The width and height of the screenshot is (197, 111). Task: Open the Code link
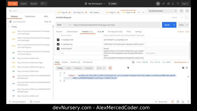point(187,31)
